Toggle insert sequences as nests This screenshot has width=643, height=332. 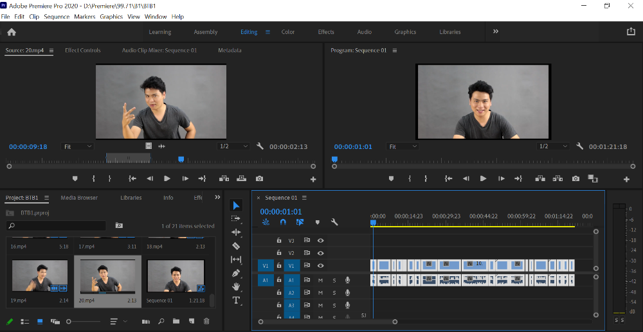(x=266, y=222)
